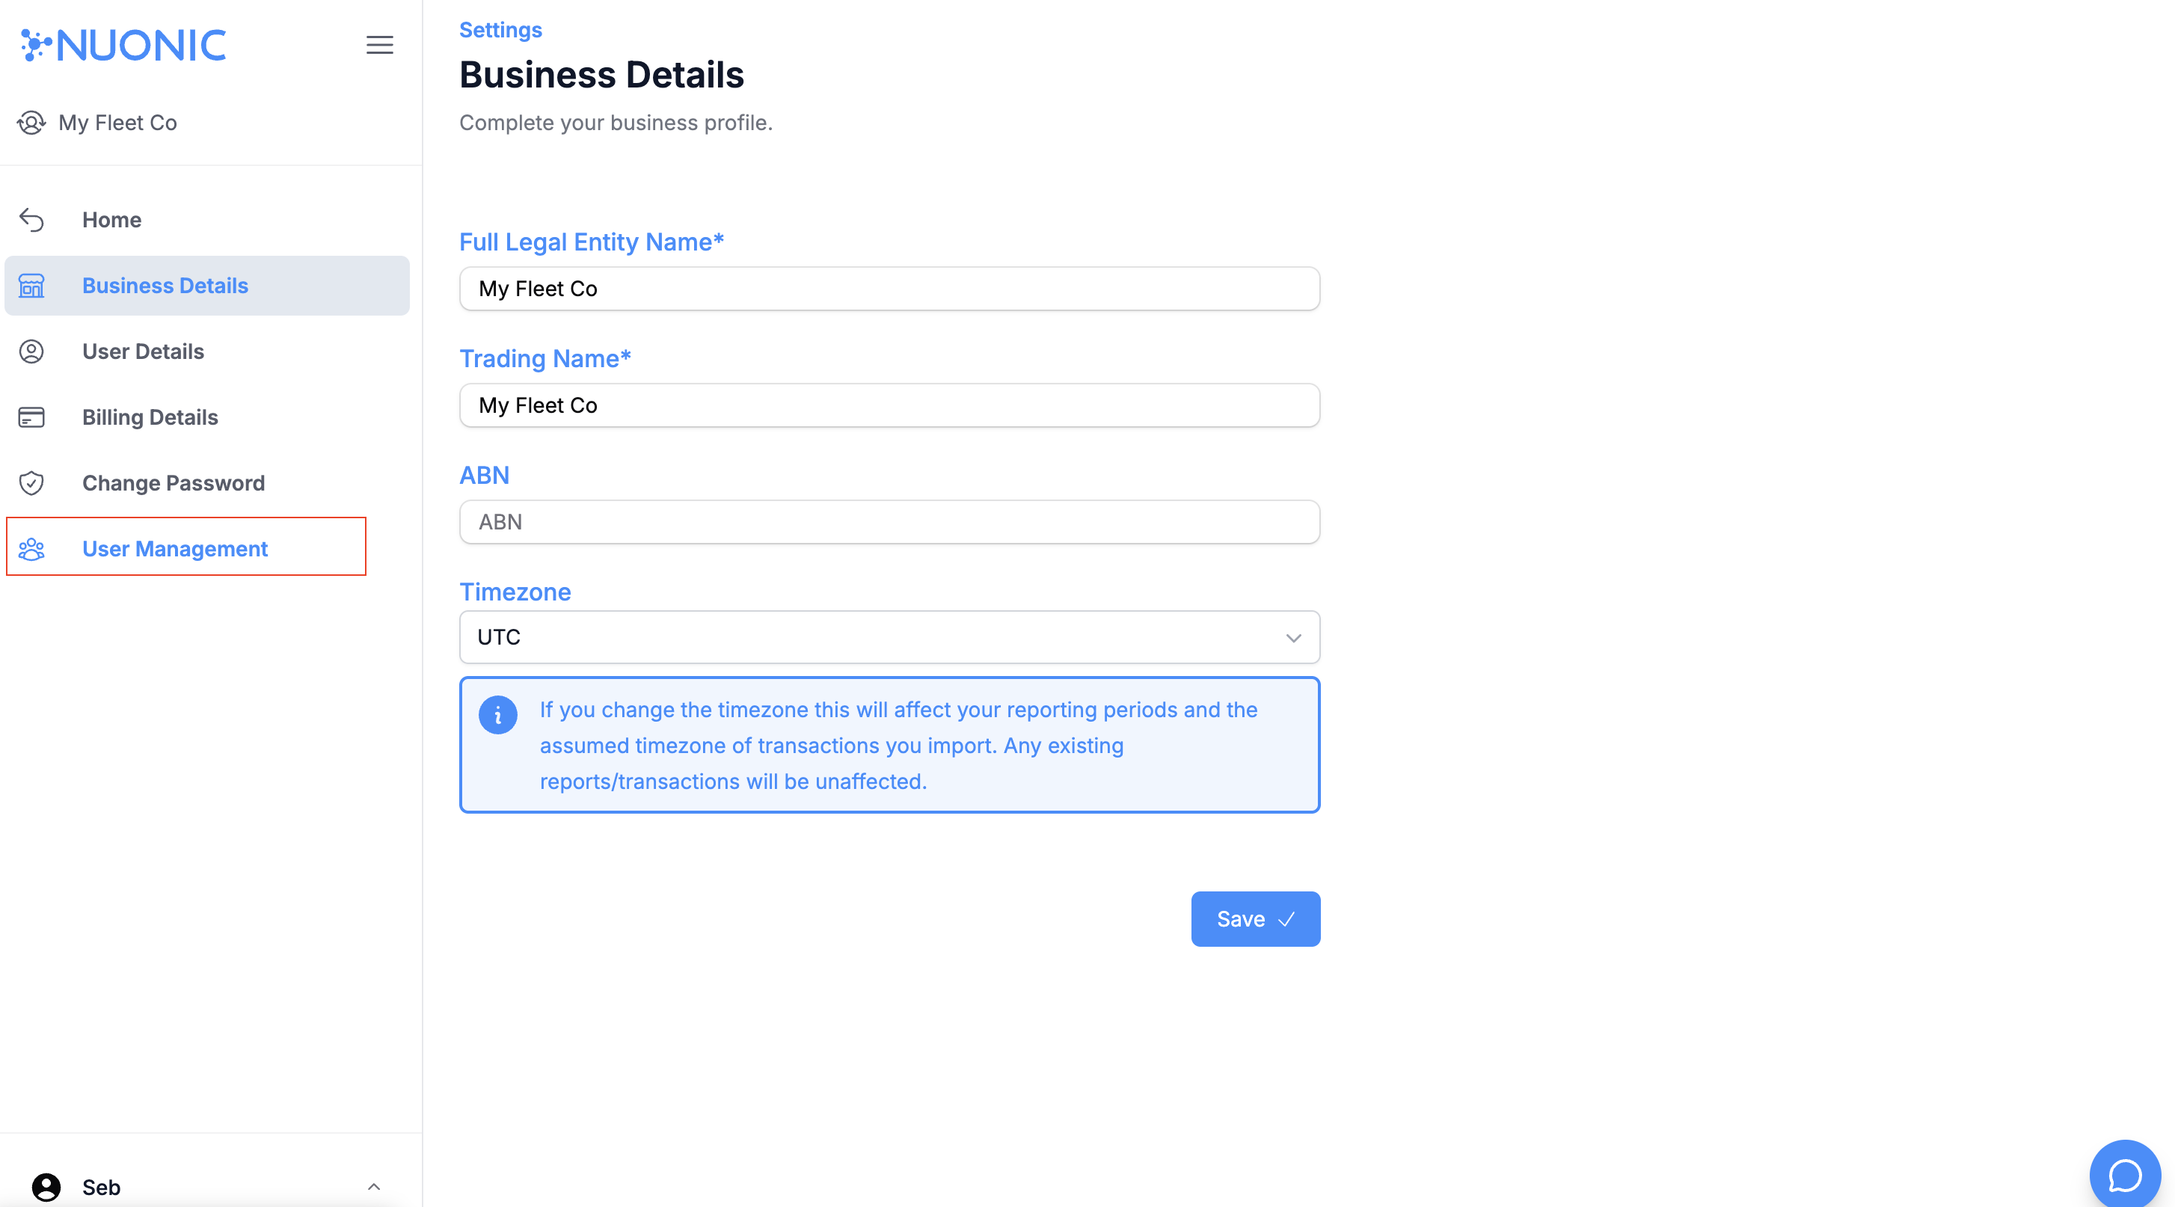Open the chat support bubble
The height and width of the screenshot is (1207, 2175).
2124,1175
